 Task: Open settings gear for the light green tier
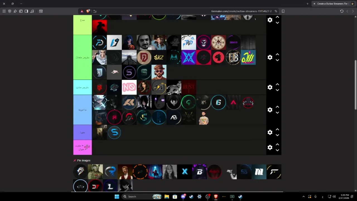tap(270, 57)
